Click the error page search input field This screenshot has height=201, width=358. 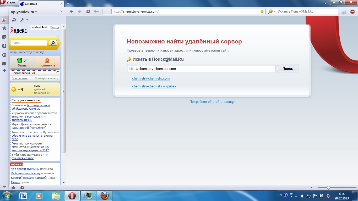click(201, 69)
